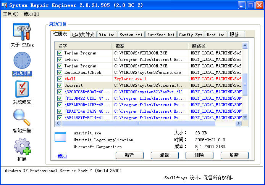The height and width of the screenshot is (185, 265).
Task: Select the Userinit row name
Action: (x=74, y=85)
